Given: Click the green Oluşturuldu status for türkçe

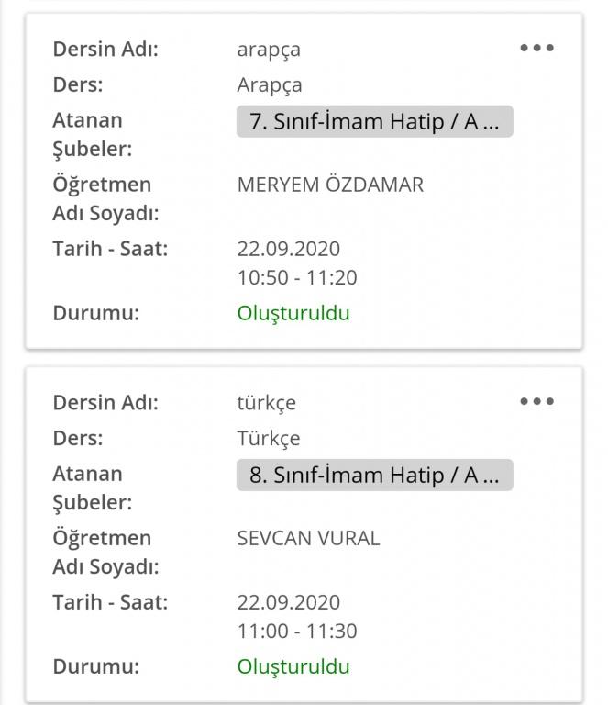Looking at the screenshot, I should [x=293, y=666].
